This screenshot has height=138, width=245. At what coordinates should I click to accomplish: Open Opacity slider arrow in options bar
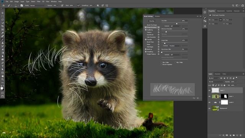[x=59, y=5]
